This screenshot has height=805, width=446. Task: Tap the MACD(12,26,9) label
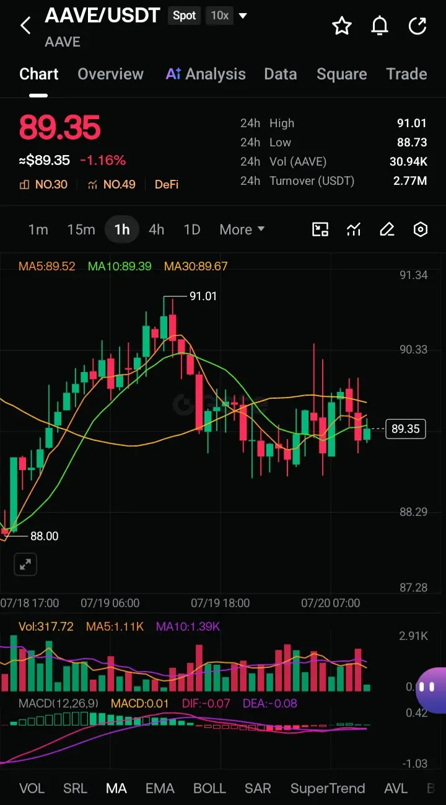pos(59,703)
